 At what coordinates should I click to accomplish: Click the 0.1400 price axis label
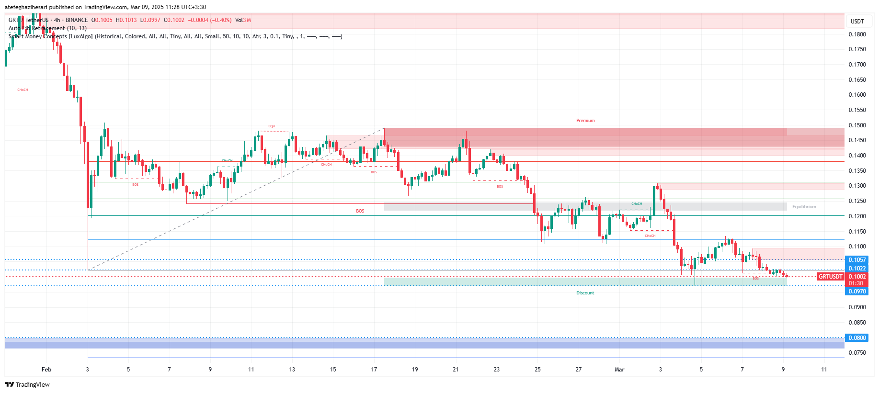(x=857, y=156)
